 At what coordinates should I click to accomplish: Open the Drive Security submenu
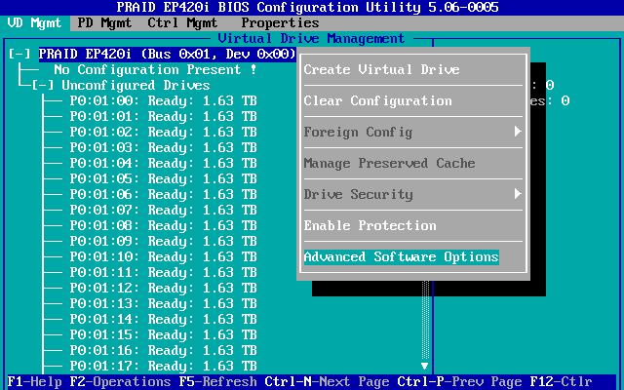(x=413, y=194)
